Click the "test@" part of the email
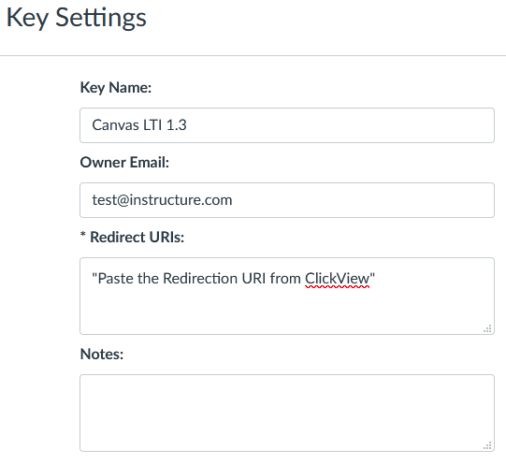 tap(110, 200)
